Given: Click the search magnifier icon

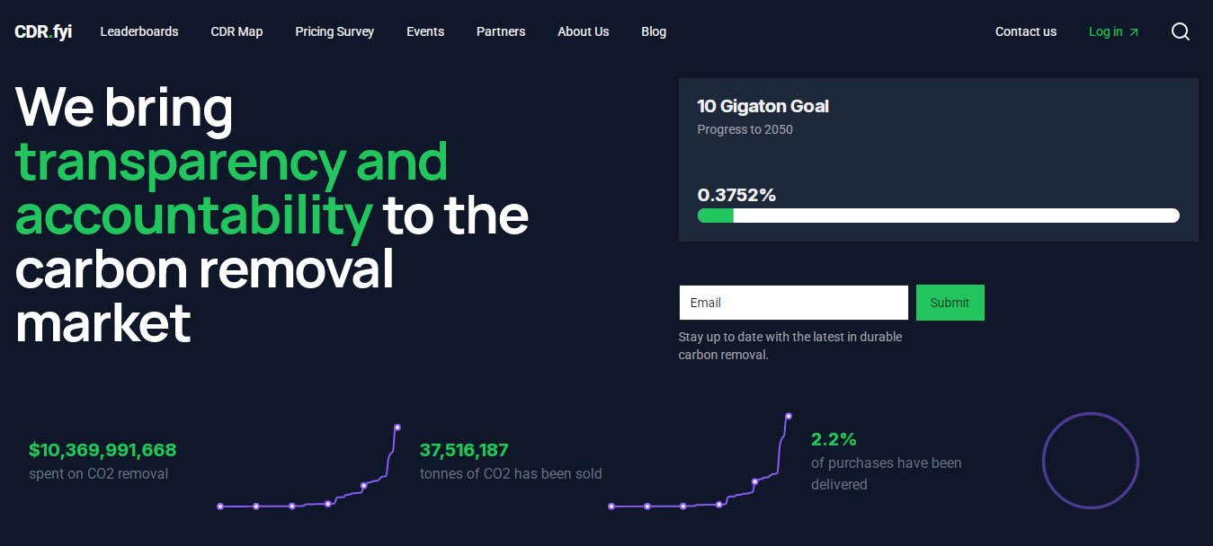Looking at the screenshot, I should tap(1180, 31).
